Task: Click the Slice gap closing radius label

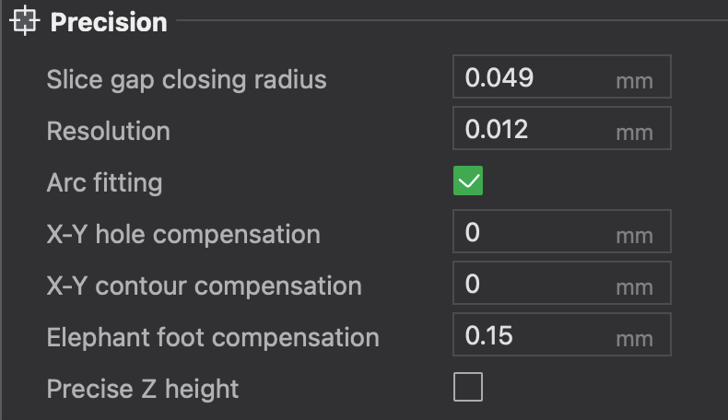Action: click(186, 79)
